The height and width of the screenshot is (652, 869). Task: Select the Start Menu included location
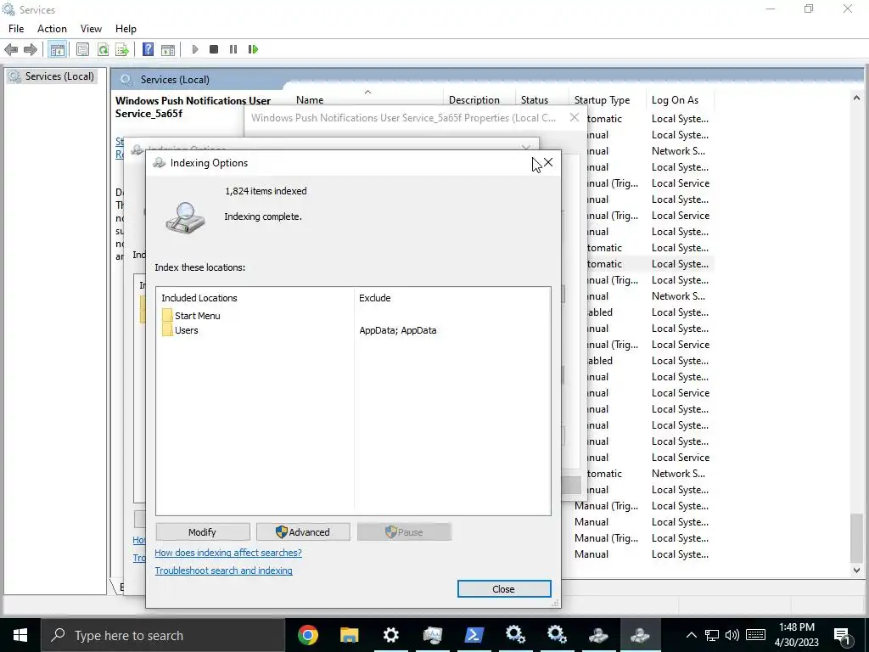191,316
